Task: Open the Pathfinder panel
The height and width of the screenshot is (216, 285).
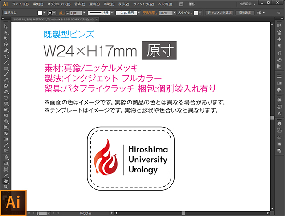Action: [x=279, y=151]
